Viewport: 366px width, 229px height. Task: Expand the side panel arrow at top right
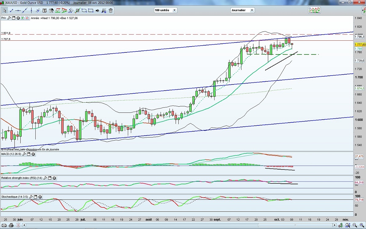click(364, 10)
